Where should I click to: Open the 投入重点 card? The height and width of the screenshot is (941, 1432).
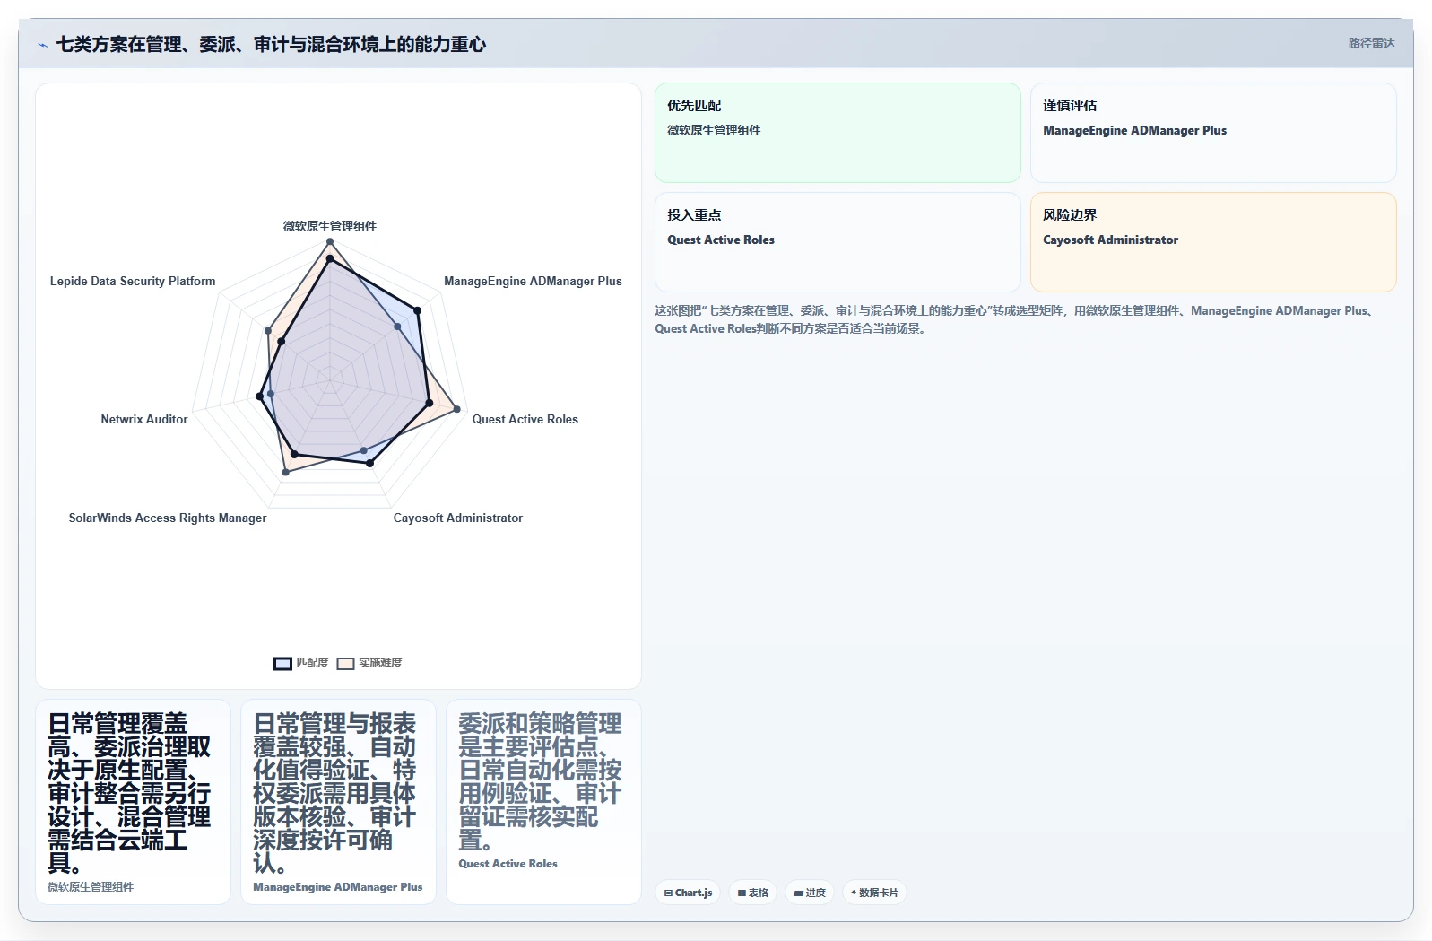click(x=838, y=242)
